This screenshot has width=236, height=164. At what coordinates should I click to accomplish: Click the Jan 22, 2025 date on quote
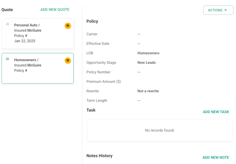(x=25, y=41)
